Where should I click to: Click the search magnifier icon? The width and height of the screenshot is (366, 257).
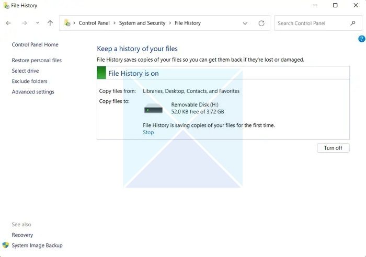point(353,23)
